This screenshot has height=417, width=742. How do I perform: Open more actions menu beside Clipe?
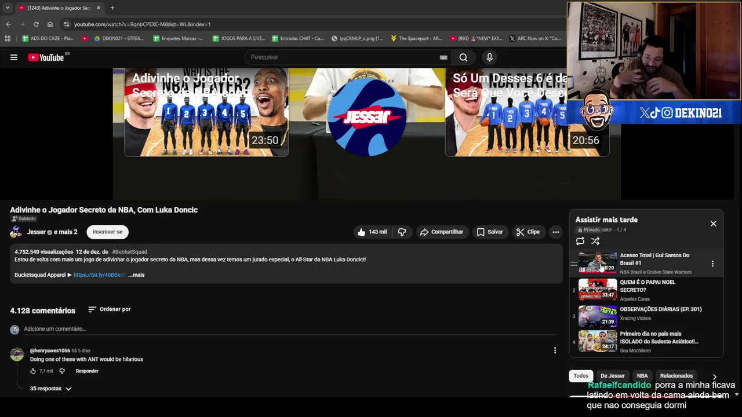555,232
